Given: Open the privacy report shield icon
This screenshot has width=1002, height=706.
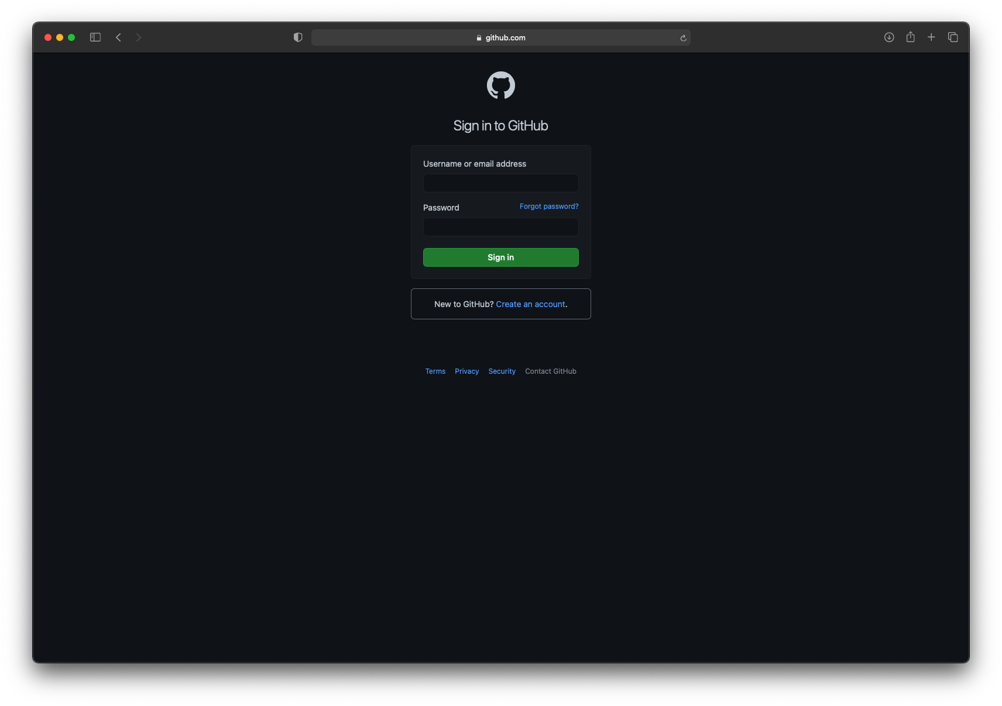Looking at the screenshot, I should (x=298, y=37).
